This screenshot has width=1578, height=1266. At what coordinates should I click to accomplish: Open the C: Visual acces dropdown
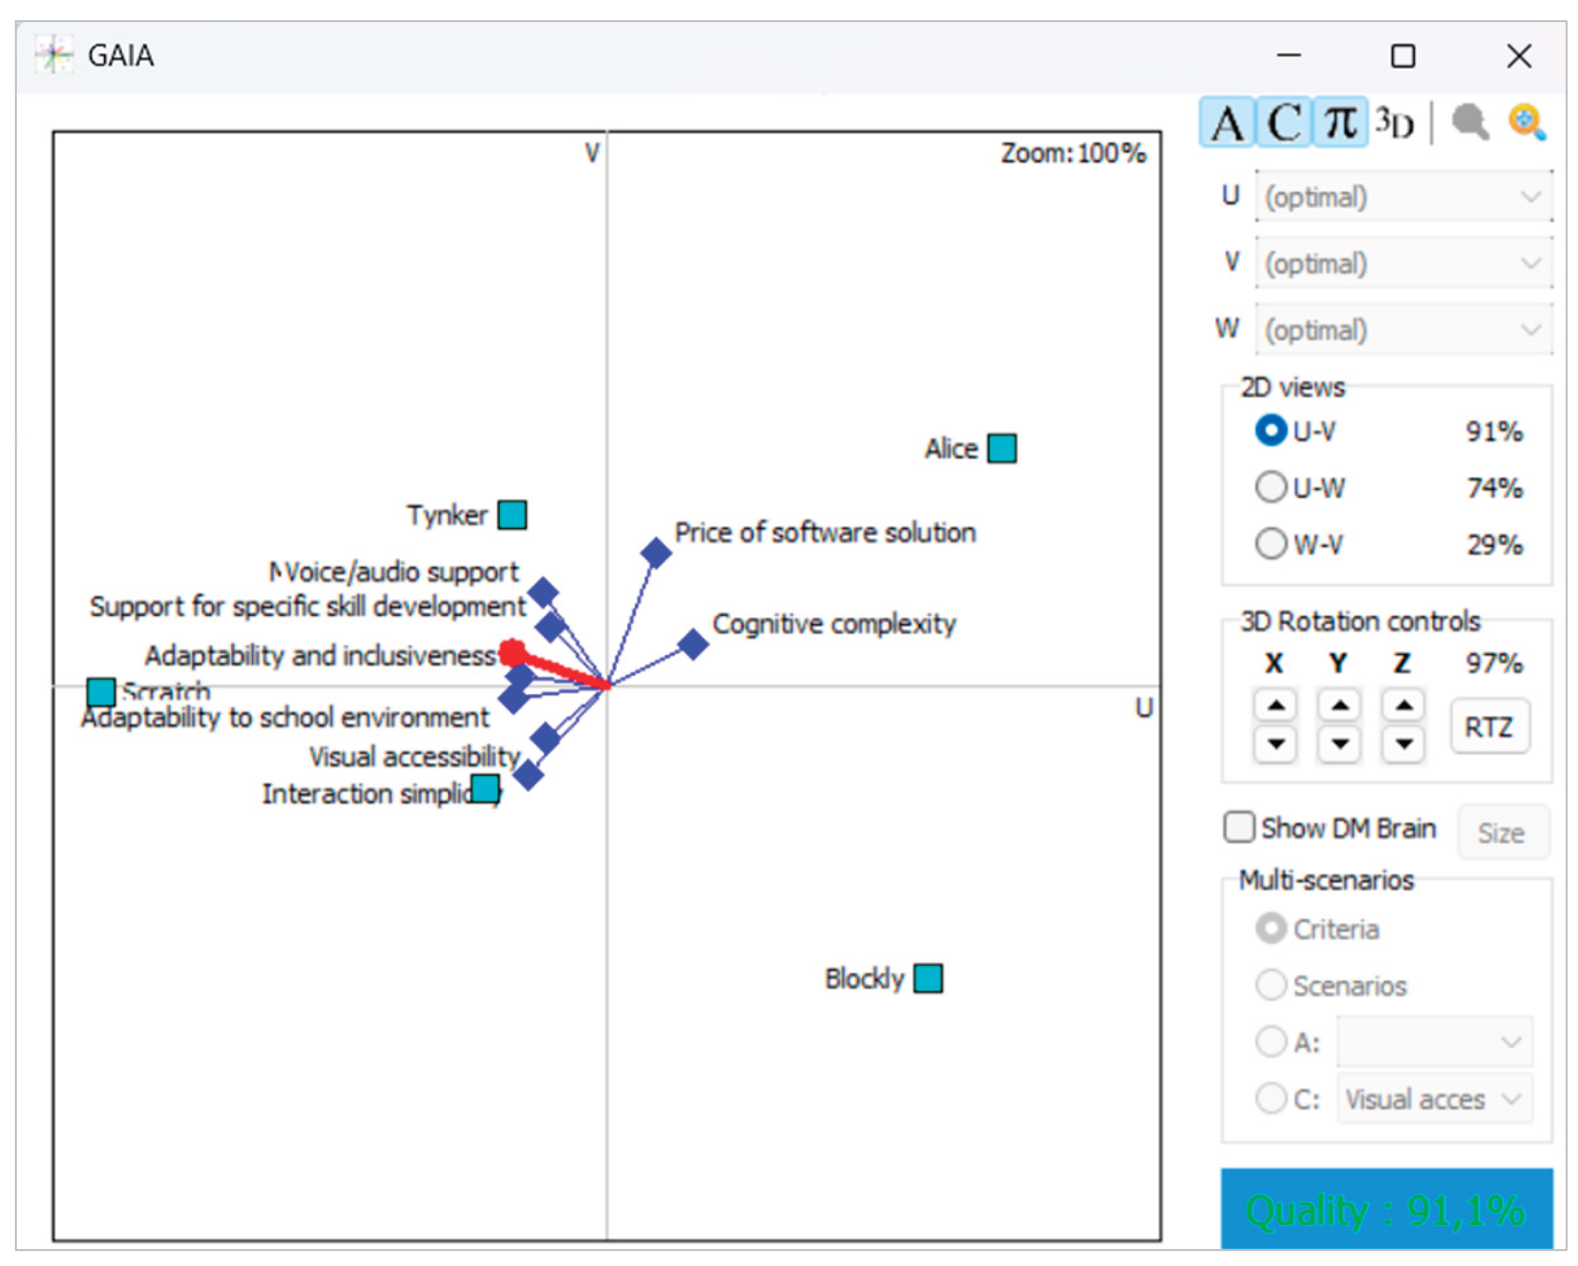pos(1435,1098)
